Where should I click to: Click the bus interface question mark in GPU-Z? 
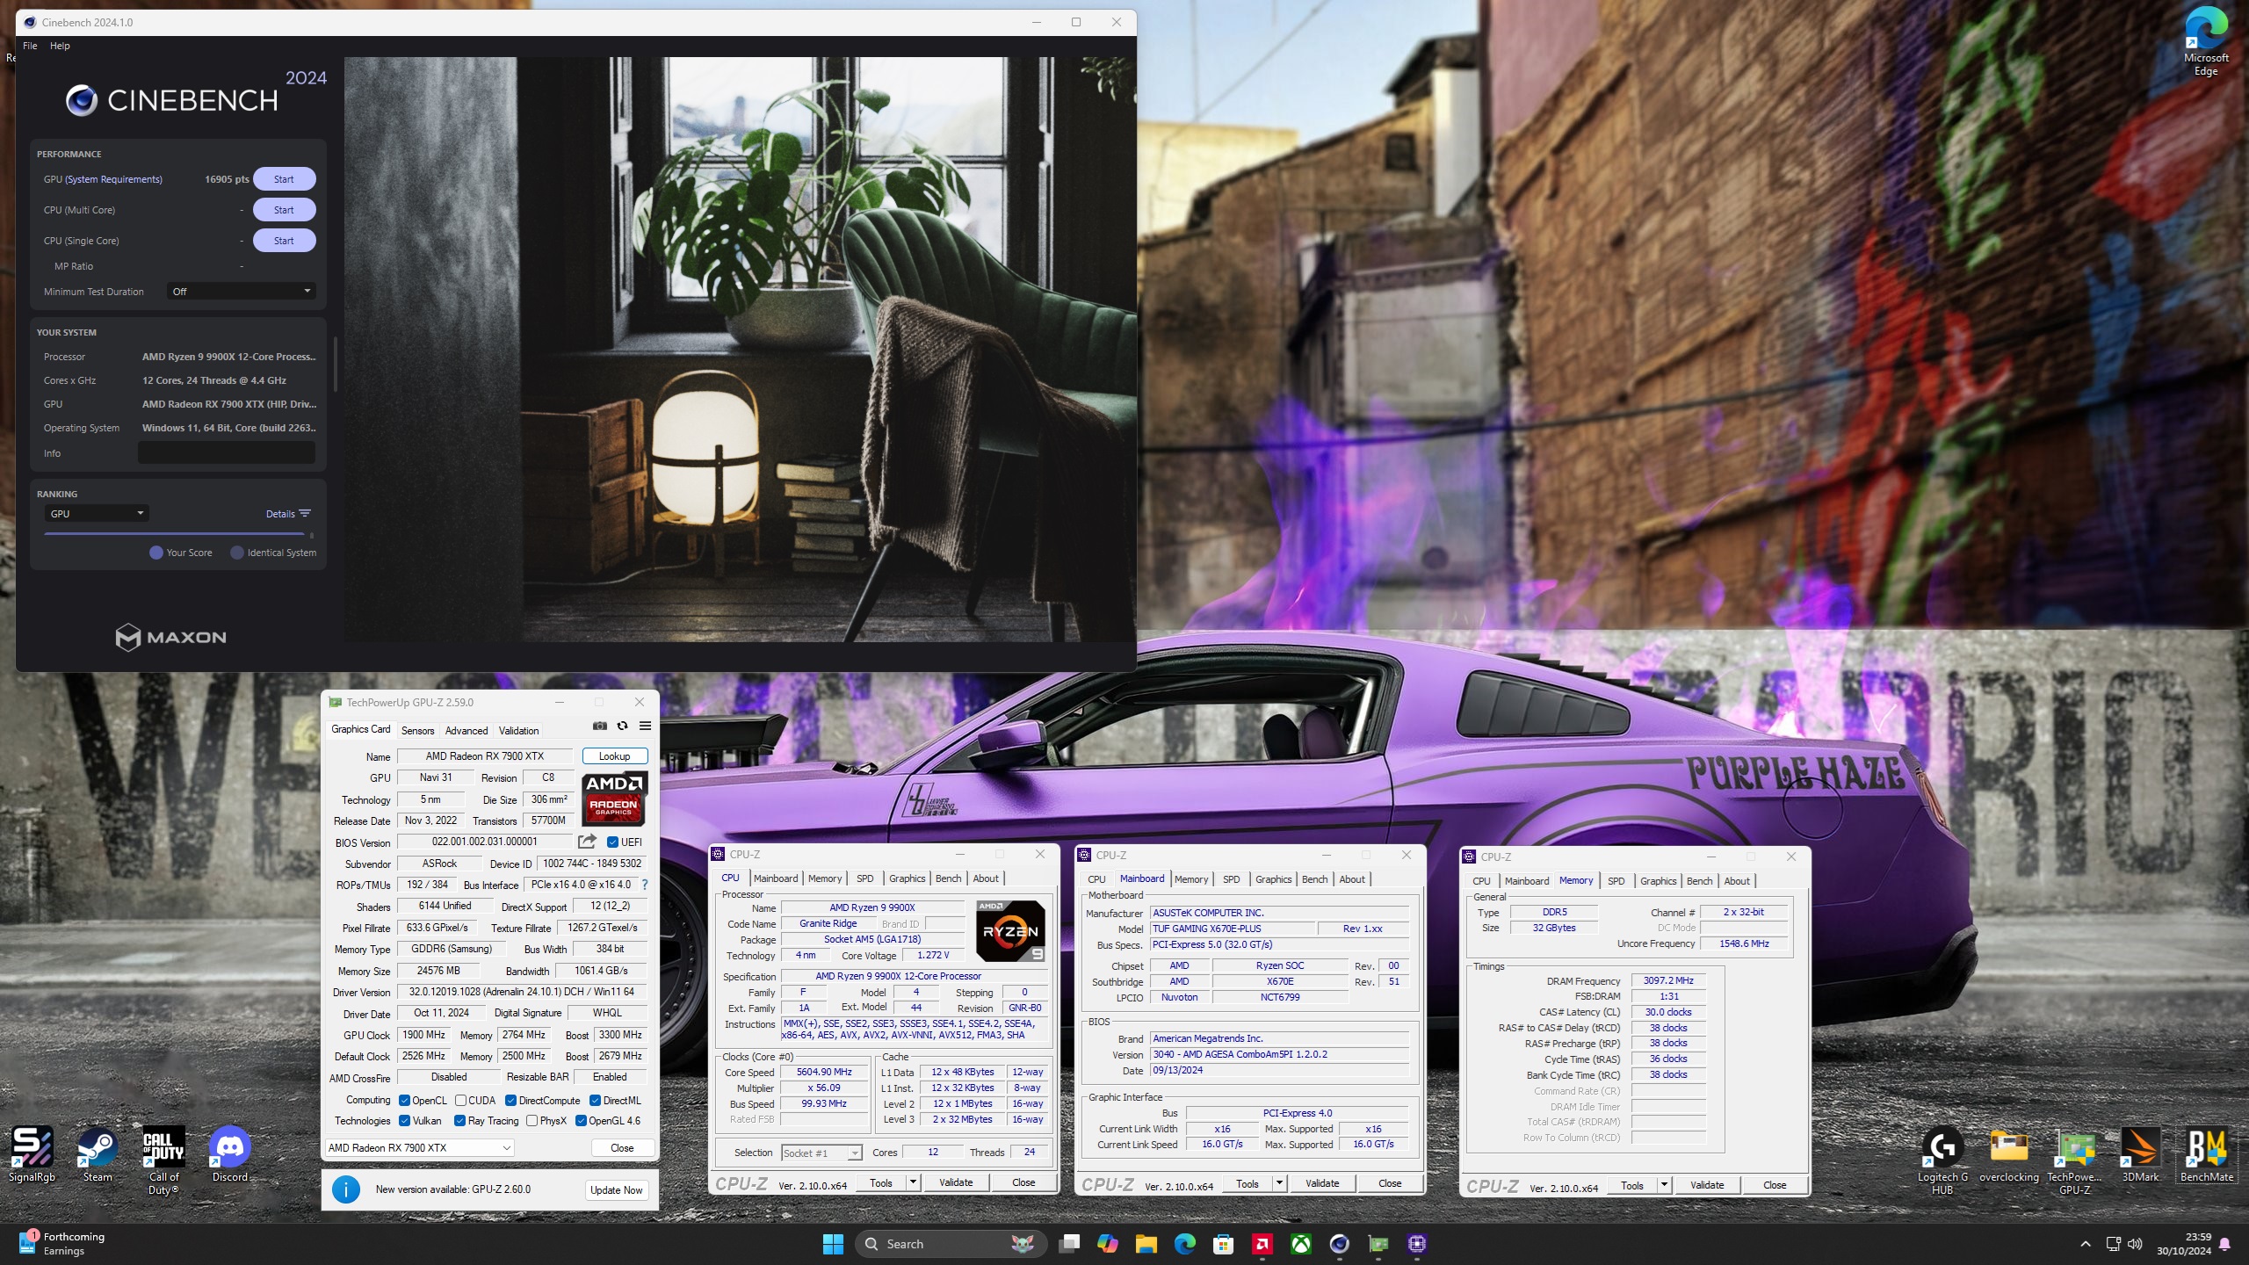pyautogui.click(x=645, y=885)
